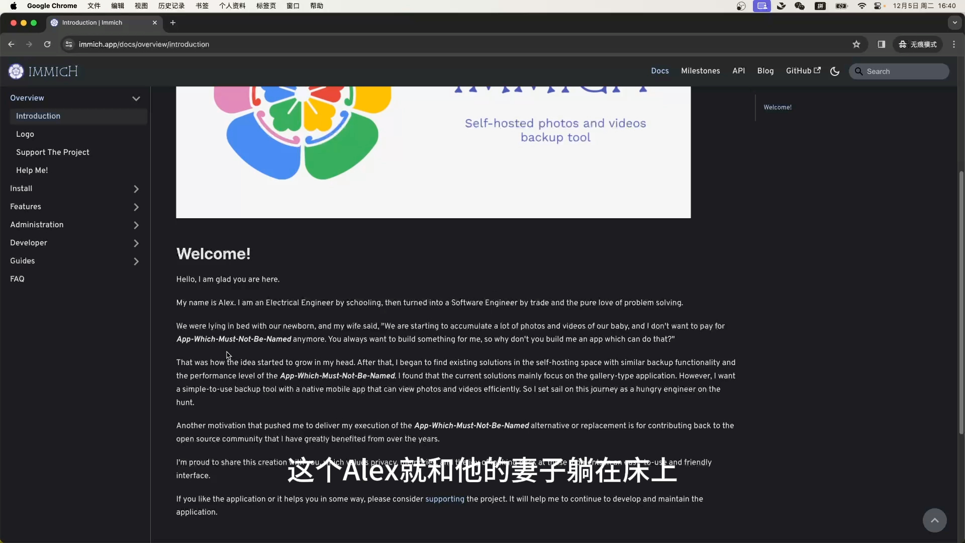965x543 pixels.
Task: Expand the Install section in sidebar
Action: coord(137,189)
